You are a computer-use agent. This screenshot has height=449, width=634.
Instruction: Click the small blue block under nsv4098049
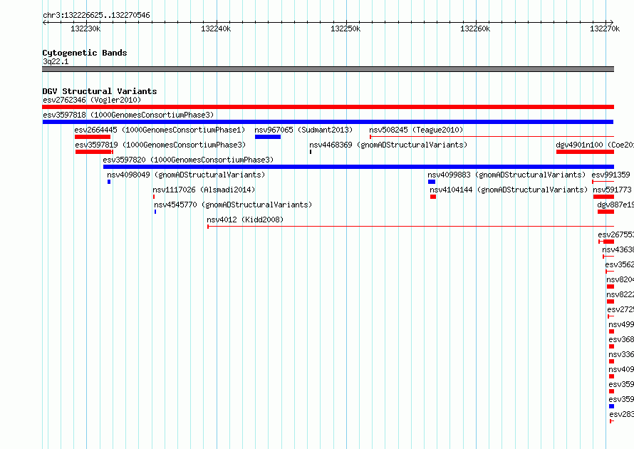[109, 182]
